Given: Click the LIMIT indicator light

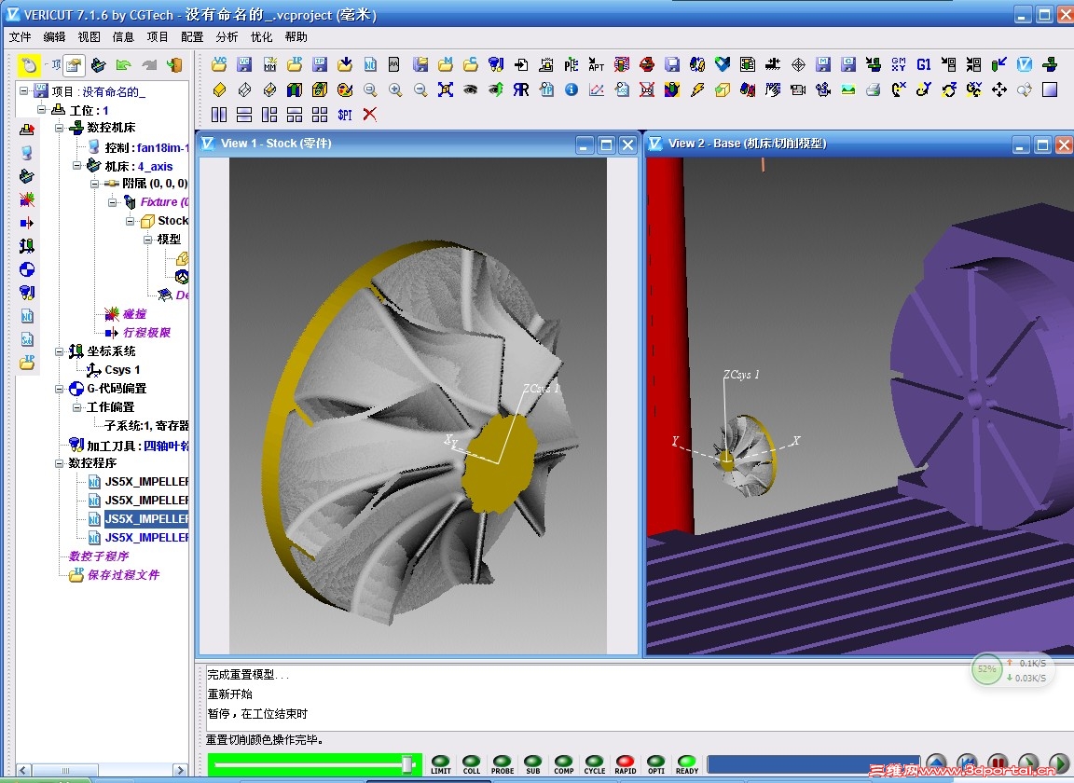Looking at the screenshot, I should [x=440, y=763].
